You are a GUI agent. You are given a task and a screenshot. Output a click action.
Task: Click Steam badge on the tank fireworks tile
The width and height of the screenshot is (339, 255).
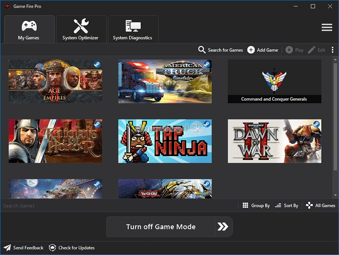click(x=97, y=184)
